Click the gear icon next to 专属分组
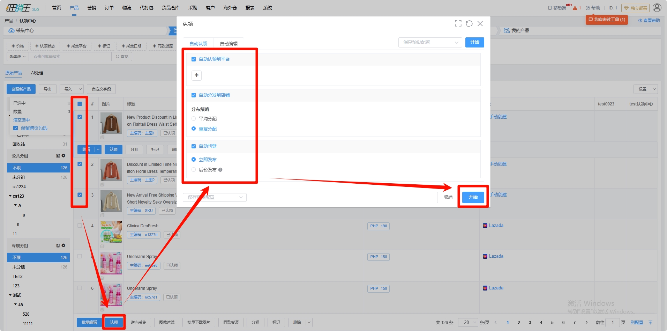 click(x=63, y=245)
